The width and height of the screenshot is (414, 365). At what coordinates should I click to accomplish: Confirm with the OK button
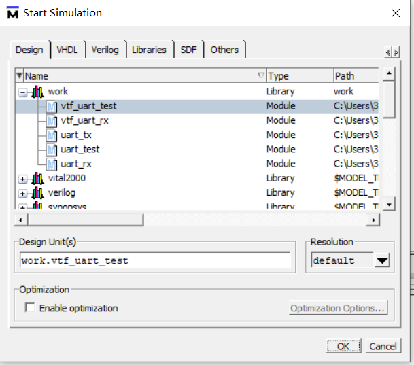343,346
